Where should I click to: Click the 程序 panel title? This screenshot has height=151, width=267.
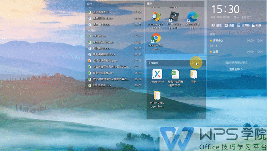pyautogui.click(x=150, y=4)
